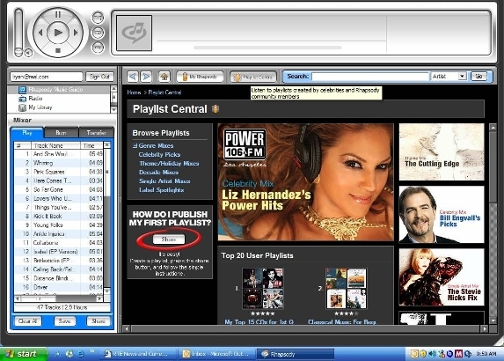Open playlist number 2 cover collage
This screenshot has width=504, height=361.
click(347, 289)
